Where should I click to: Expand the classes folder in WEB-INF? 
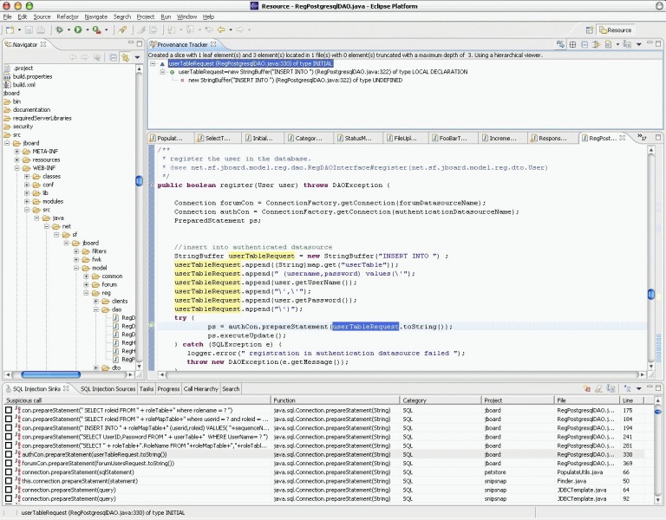pos(27,176)
